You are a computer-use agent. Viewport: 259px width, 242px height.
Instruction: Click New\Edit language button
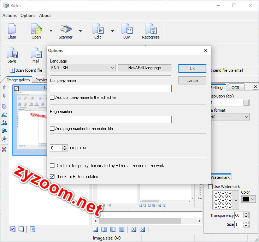point(145,68)
